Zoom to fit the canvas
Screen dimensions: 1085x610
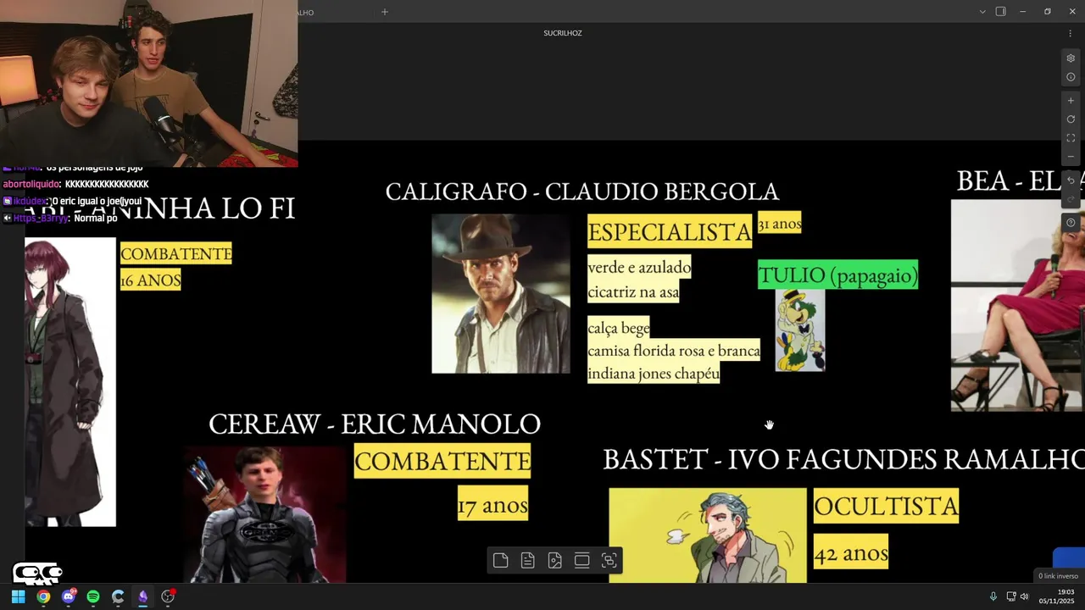pos(1071,138)
